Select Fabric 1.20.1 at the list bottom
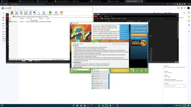Viewport: 191px width, 107px height. (100, 88)
